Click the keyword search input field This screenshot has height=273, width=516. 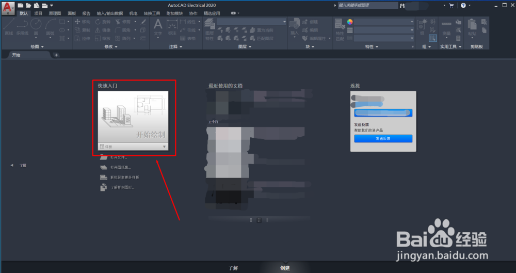(x=368, y=5)
